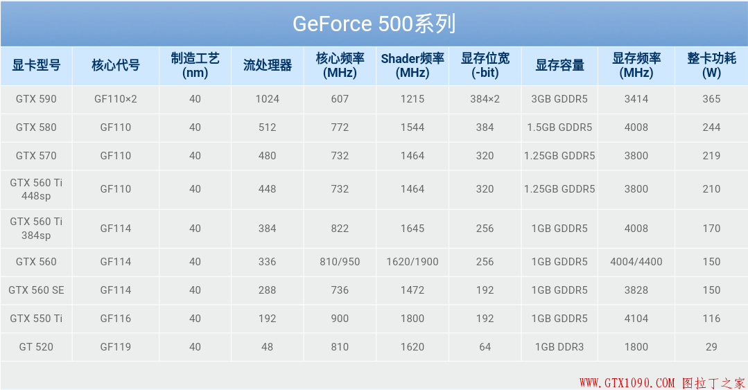Click the 384×2 memory bus width cell
The height and width of the screenshot is (390, 748).
click(x=485, y=99)
